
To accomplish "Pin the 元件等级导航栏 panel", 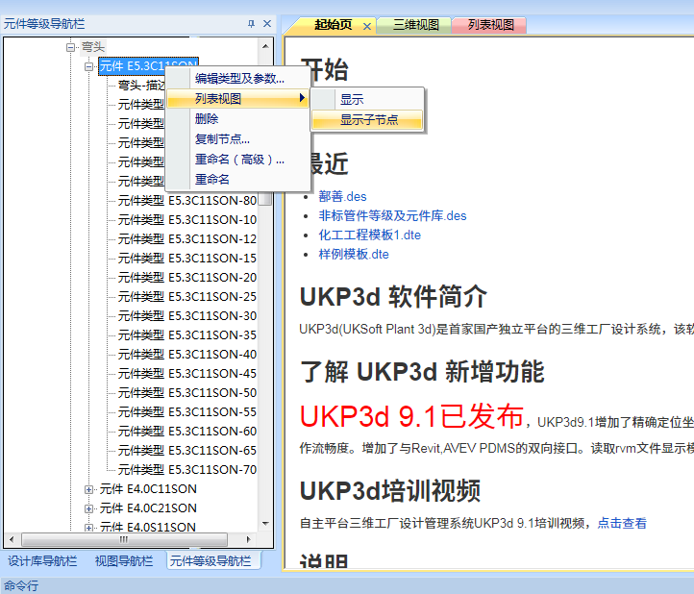I will [252, 24].
